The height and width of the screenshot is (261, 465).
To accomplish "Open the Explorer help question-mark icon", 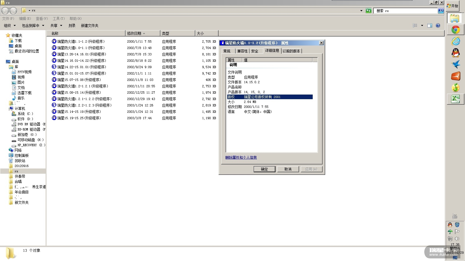I will point(438,26).
